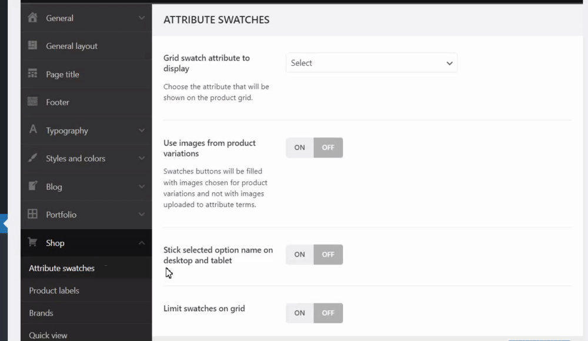Click the Blog pencil icon
The width and height of the screenshot is (588, 341).
33,186
